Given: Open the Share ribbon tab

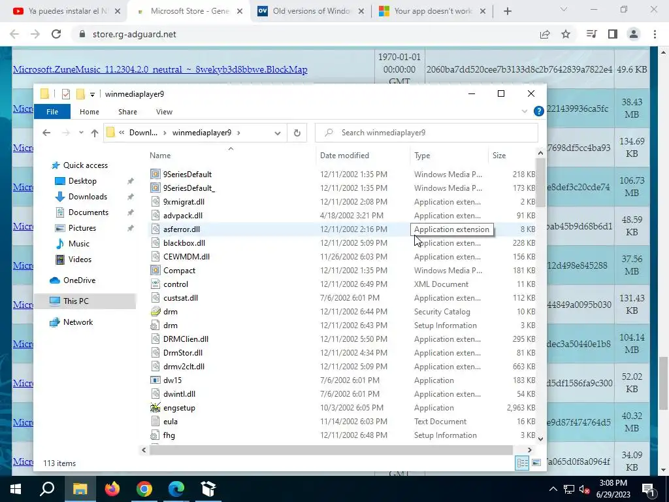Looking at the screenshot, I should tap(127, 111).
